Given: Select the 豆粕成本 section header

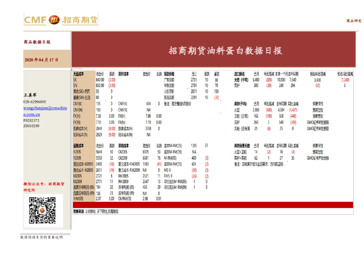Looking at the screenshot, I should point(80,145).
